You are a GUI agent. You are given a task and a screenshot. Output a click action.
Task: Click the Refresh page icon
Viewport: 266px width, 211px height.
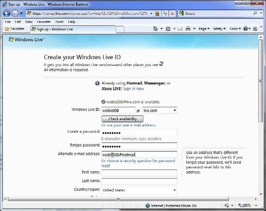pos(165,13)
